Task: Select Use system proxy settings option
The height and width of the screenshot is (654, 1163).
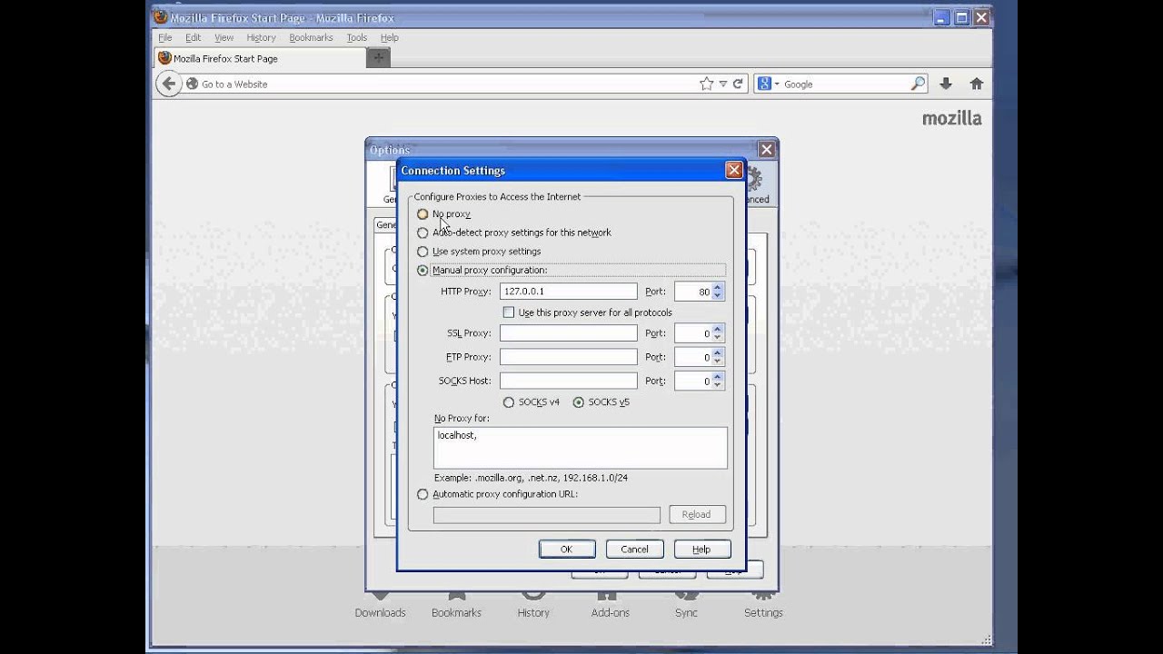Action: pos(422,252)
